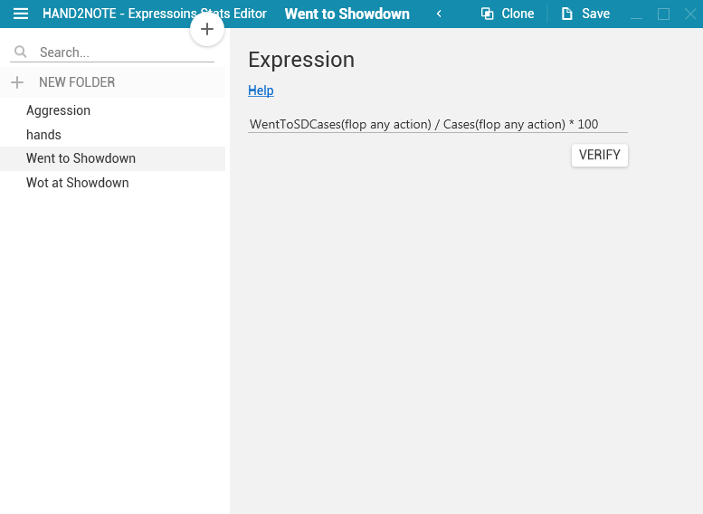
Task: Click the magnifier search icon
Action: [20, 52]
